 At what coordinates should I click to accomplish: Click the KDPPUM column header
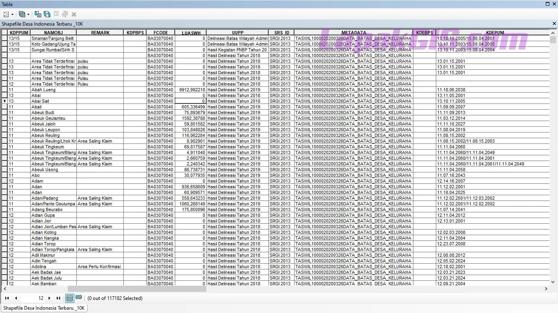(x=19, y=33)
